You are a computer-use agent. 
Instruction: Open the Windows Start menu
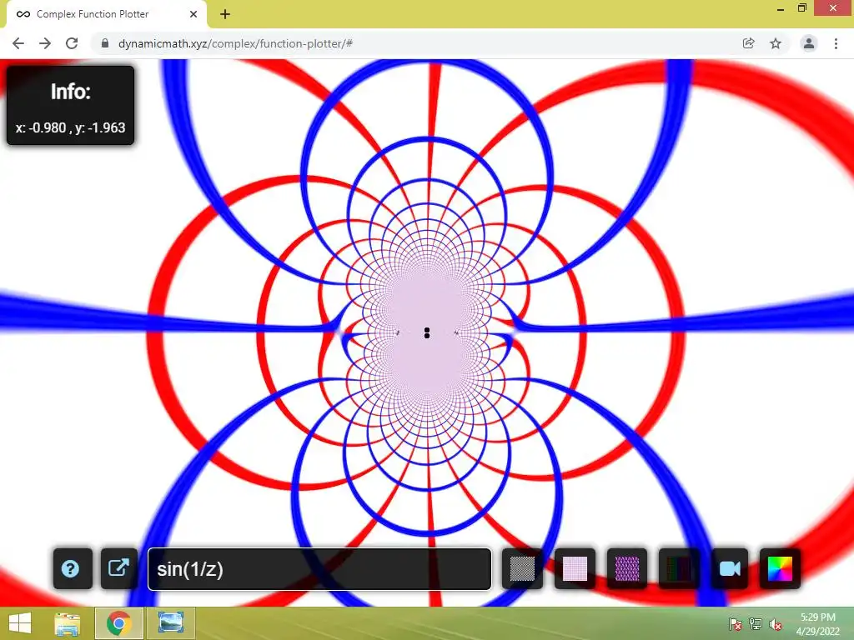(x=20, y=623)
